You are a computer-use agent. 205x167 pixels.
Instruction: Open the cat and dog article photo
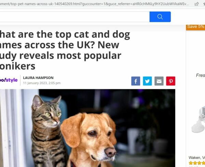[87, 128]
